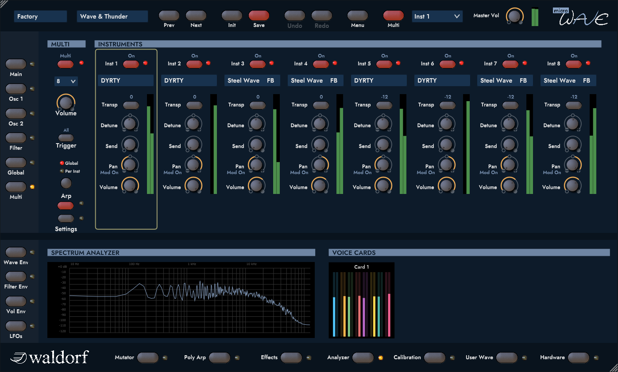Turn Inst 3 Send knob
This screenshot has height=372, width=618.
pos(256,144)
